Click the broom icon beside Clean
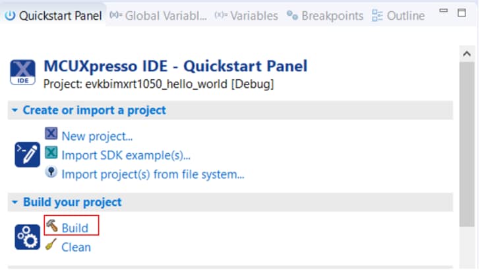 tap(51, 246)
